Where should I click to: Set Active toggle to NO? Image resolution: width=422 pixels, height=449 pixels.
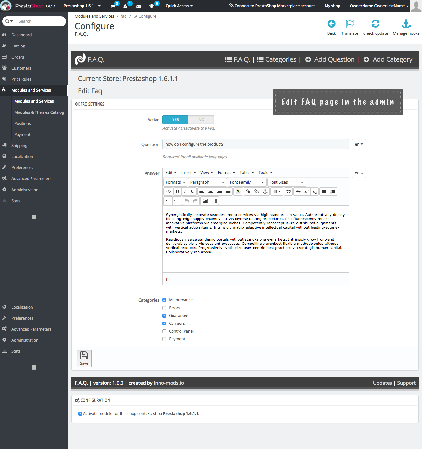pos(201,120)
